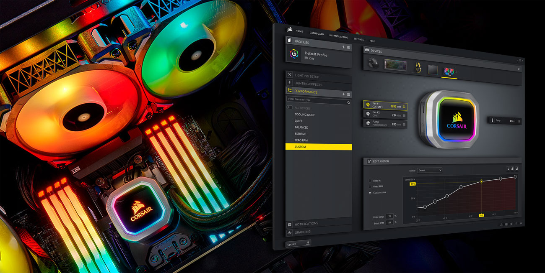The image size is (545, 273).
Task: Open the Devices panel options menu
Action: (519, 69)
